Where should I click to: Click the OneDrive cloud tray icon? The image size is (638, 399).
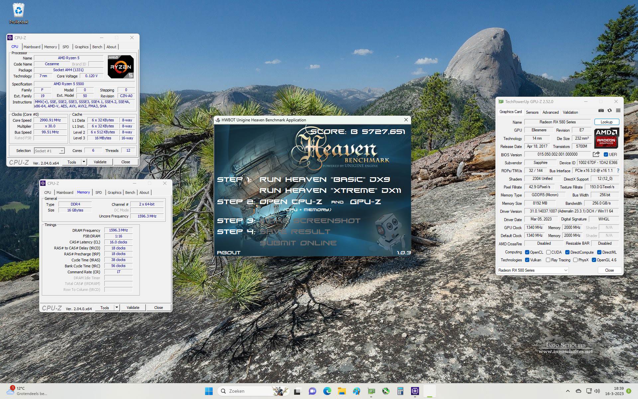tap(579, 391)
